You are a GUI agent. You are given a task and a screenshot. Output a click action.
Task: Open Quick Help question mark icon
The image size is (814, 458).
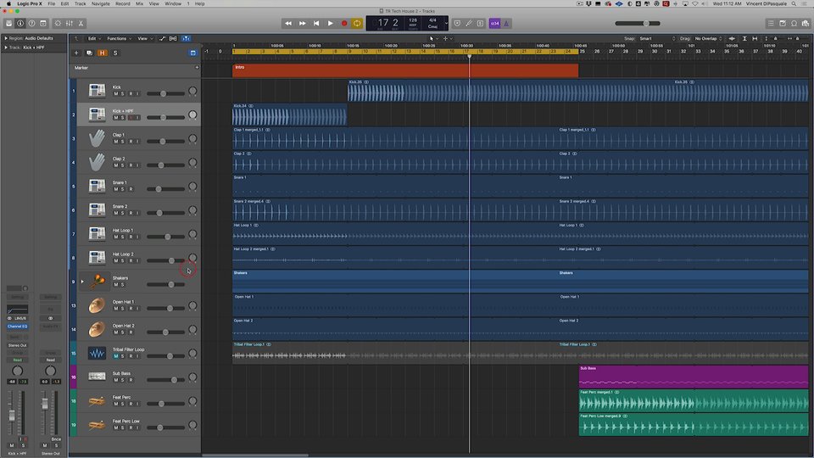pyautogui.click(x=31, y=24)
